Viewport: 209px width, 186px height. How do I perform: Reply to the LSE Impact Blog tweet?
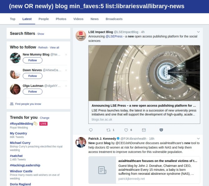coord(91,130)
